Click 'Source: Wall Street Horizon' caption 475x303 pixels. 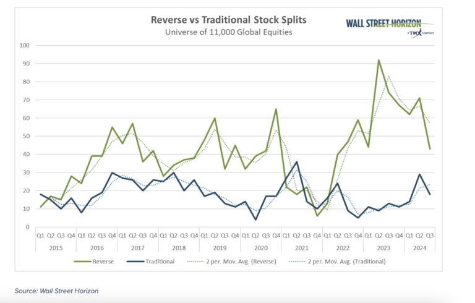tap(57, 291)
